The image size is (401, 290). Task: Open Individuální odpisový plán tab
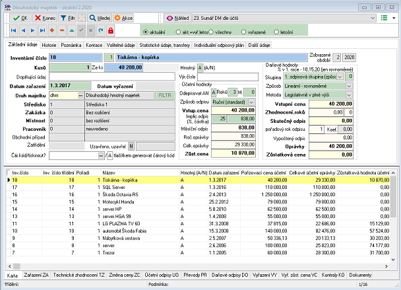pos(219,45)
